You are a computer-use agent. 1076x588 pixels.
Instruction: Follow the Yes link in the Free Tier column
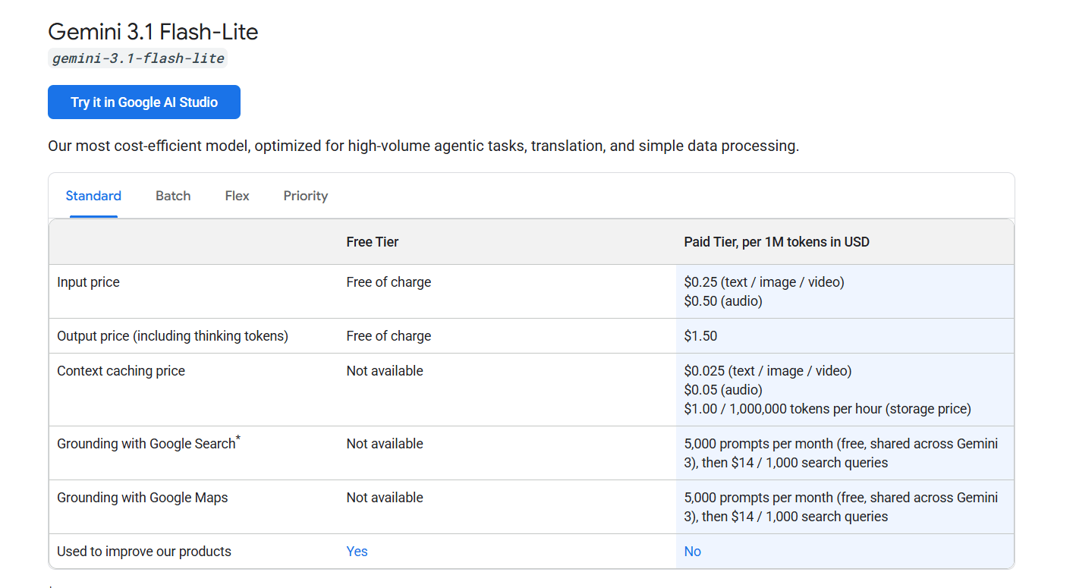pos(357,552)
